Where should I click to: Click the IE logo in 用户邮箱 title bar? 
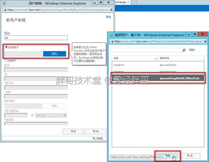[4, 3]
